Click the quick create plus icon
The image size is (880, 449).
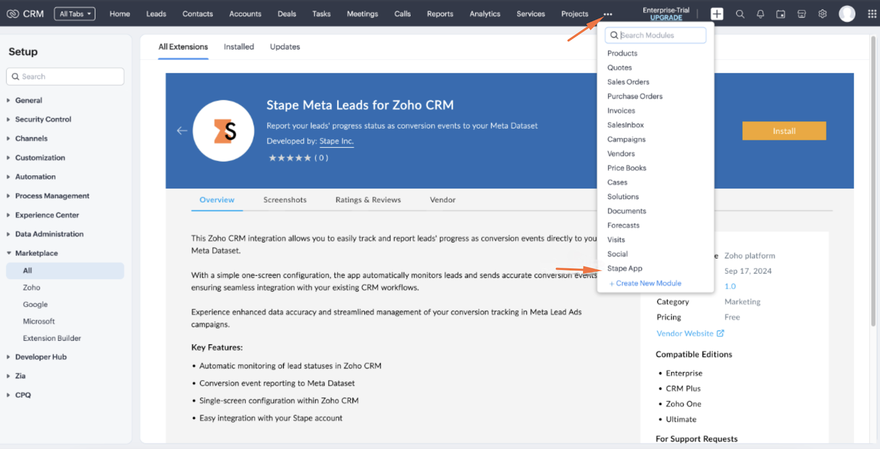tap(717, 14)
